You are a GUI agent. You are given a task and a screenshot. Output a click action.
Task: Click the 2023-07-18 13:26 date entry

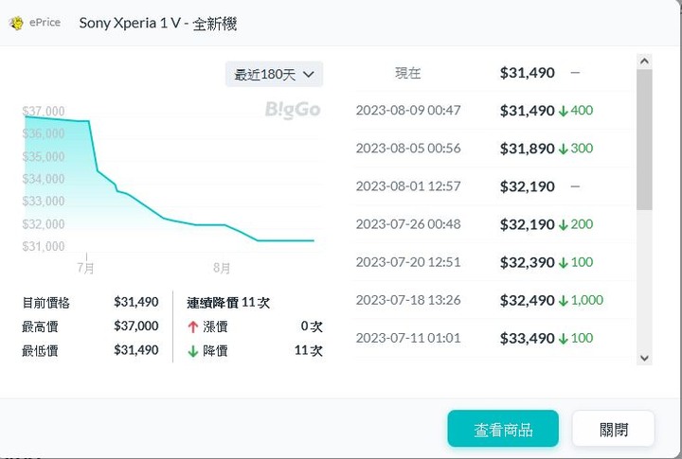(408, 300)
